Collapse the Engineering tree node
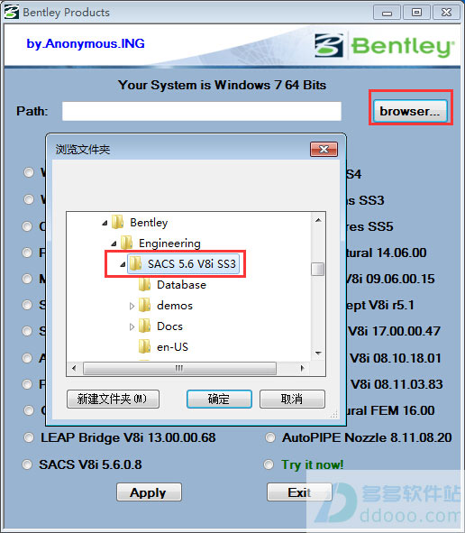The height and width of the screenshot is (533, 465). coord(114,244)
